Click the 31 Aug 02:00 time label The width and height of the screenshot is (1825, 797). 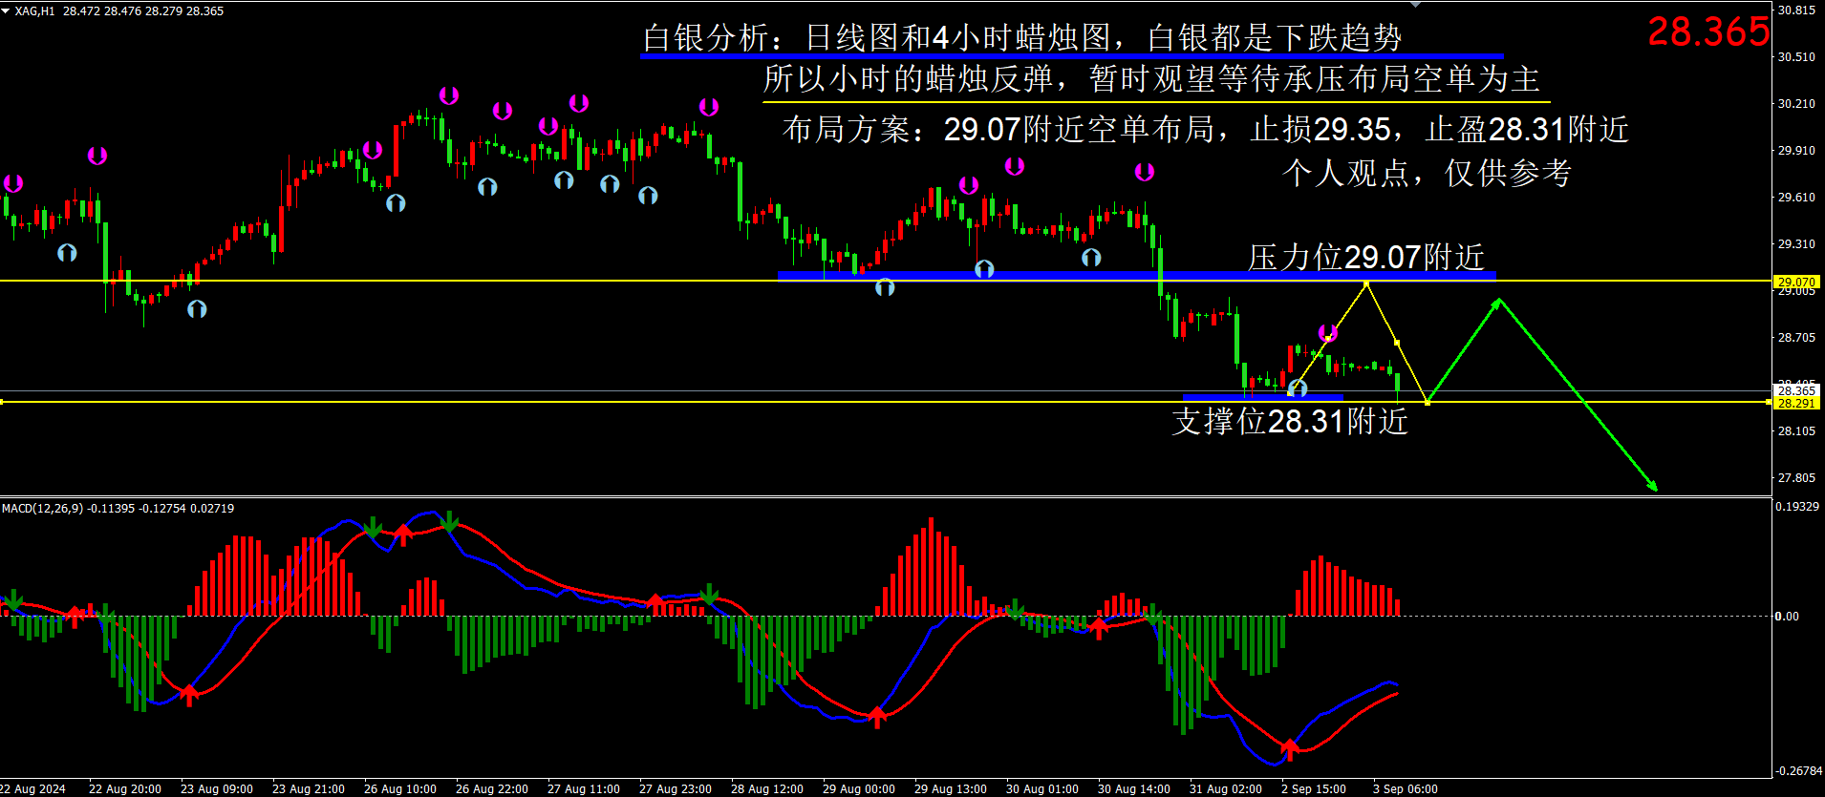click(x=1226, y=789)
